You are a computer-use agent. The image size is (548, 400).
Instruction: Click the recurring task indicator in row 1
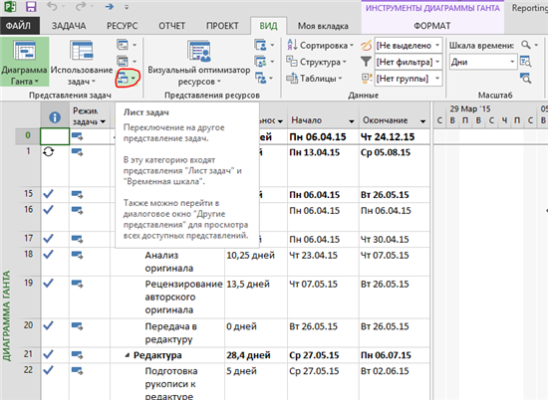pos(49,151)
